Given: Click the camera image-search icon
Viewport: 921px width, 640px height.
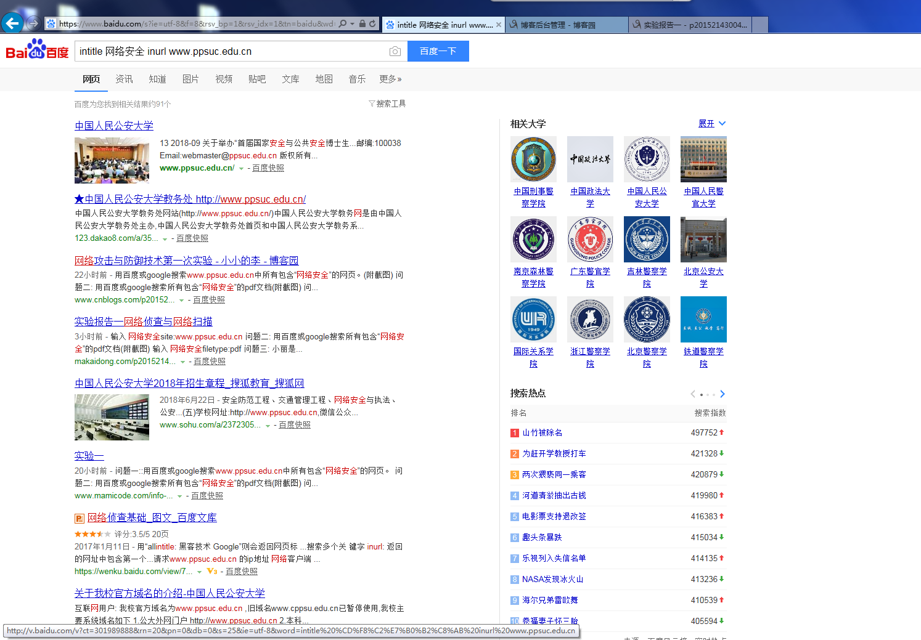Looking at the screenshot, I should coord(395,51).
